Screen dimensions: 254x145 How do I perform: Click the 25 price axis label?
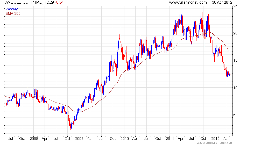point(235,6)
